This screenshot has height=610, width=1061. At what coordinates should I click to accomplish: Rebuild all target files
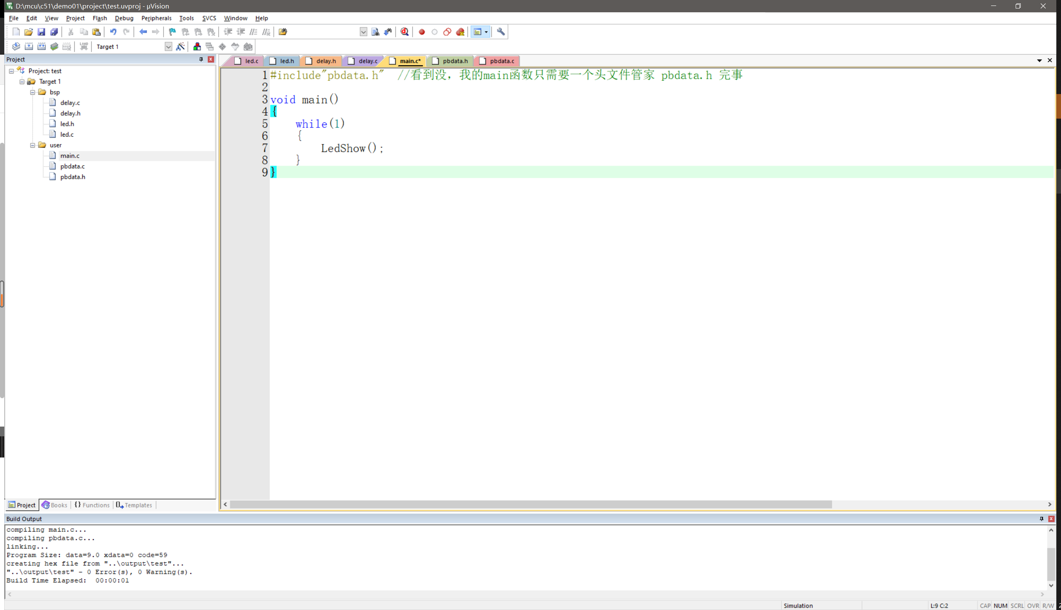(x=42, y=47)
